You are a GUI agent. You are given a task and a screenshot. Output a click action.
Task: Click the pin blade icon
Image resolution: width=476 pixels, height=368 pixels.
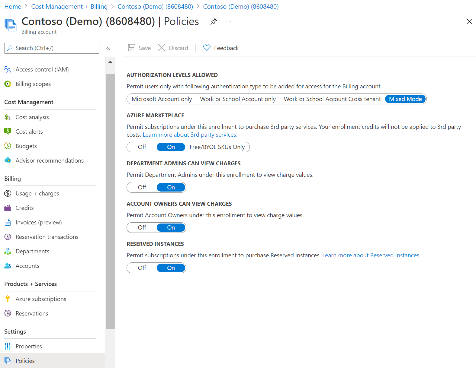[214, 21]
